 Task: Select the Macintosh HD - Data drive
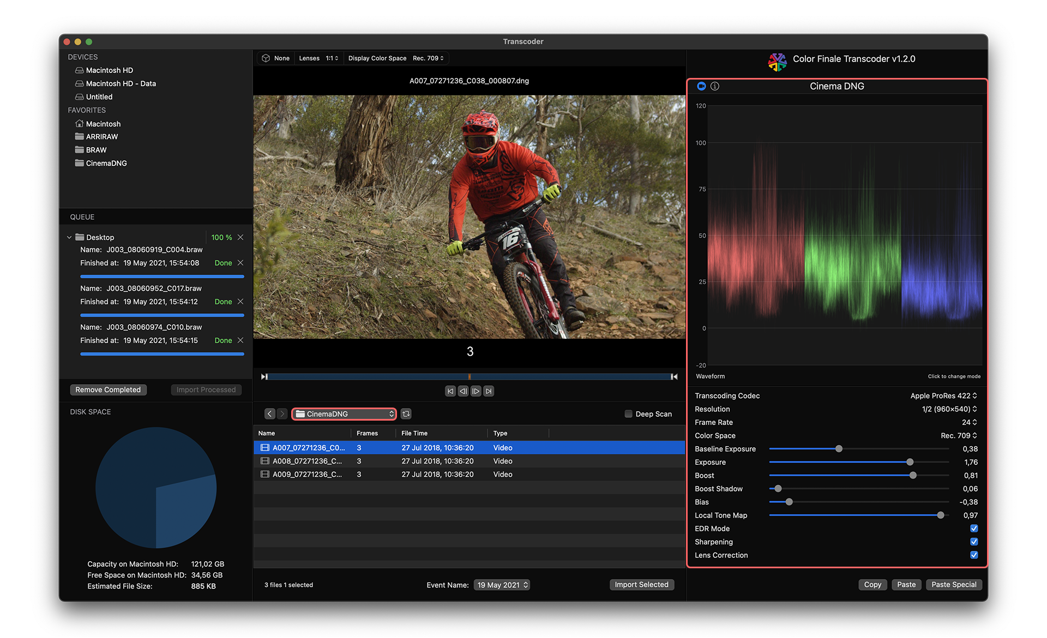(115, 83)
